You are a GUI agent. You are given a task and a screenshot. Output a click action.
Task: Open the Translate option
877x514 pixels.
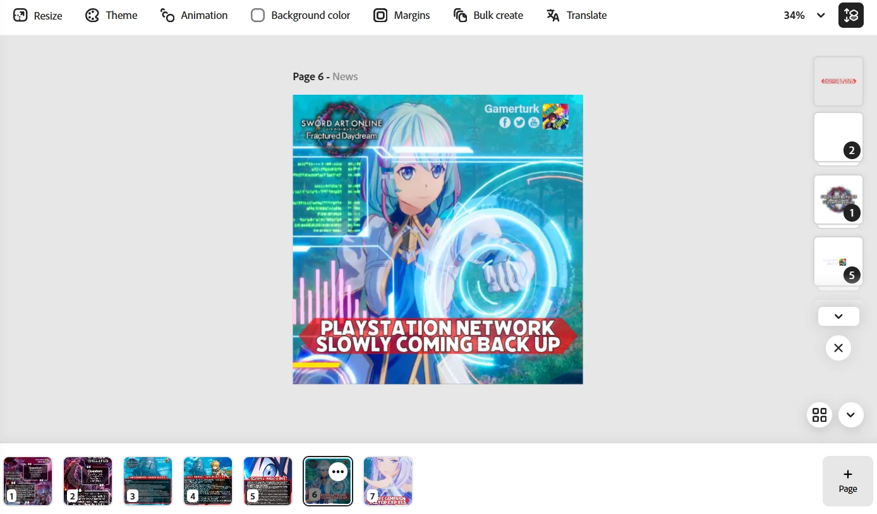point(576,15)
